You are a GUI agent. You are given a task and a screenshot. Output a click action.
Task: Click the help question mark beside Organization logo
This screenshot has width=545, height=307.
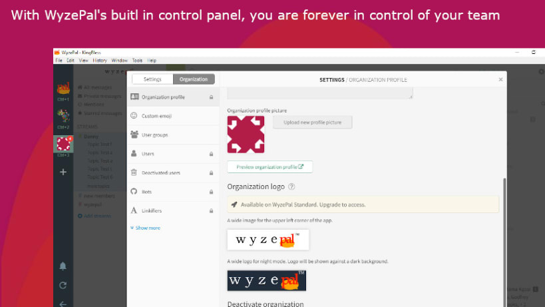click(291, 186)
